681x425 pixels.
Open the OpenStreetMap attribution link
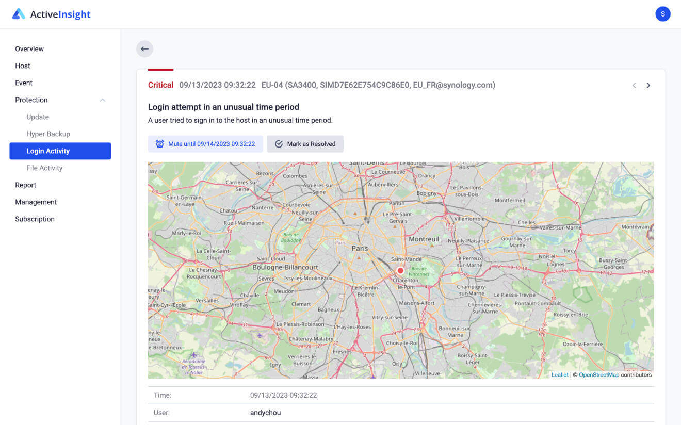pyautogui.click(x=599, y=374)
